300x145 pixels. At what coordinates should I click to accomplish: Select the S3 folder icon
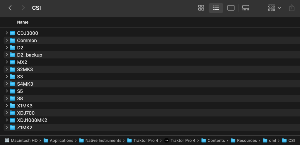point(12,77)
